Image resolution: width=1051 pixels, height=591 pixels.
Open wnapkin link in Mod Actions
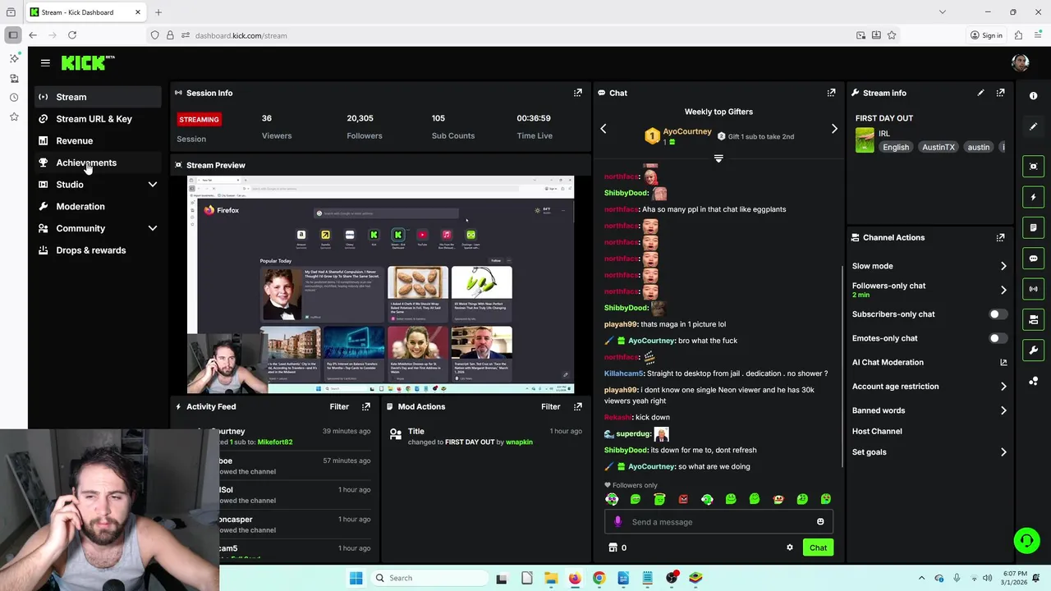pyautogui.click(x=520, y=442)
